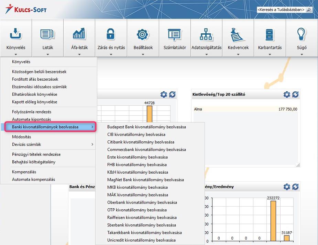This screenshot has height=245, width=318.
Task: Select Elhatárolások könyvelése menu item
Action: point(48,94)
